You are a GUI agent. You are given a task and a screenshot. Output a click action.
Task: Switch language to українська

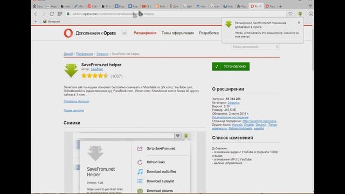pos(219,128)
